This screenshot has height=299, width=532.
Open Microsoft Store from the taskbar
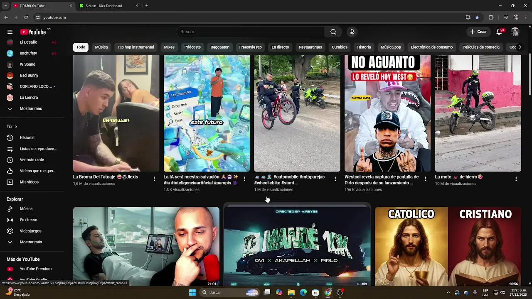315,292
